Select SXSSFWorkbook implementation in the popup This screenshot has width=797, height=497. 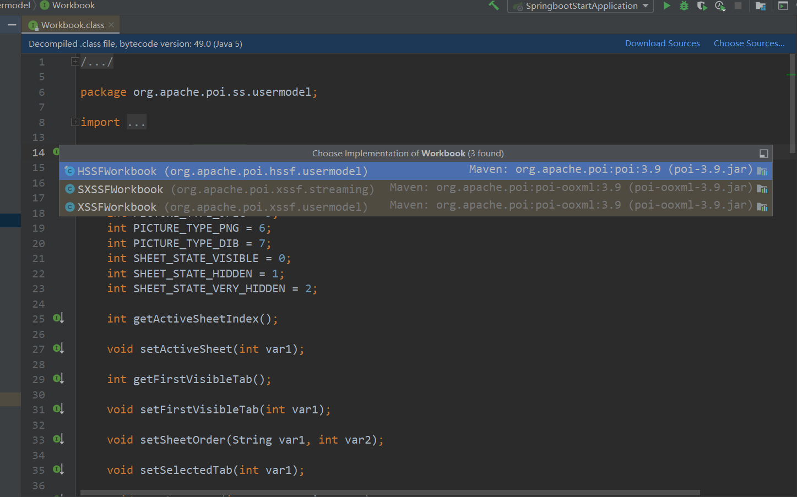(416, 189)
